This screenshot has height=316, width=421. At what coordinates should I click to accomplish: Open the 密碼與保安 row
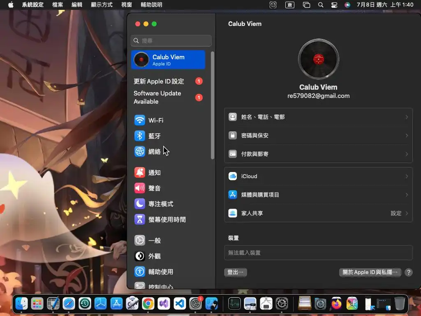click(318, 135)
